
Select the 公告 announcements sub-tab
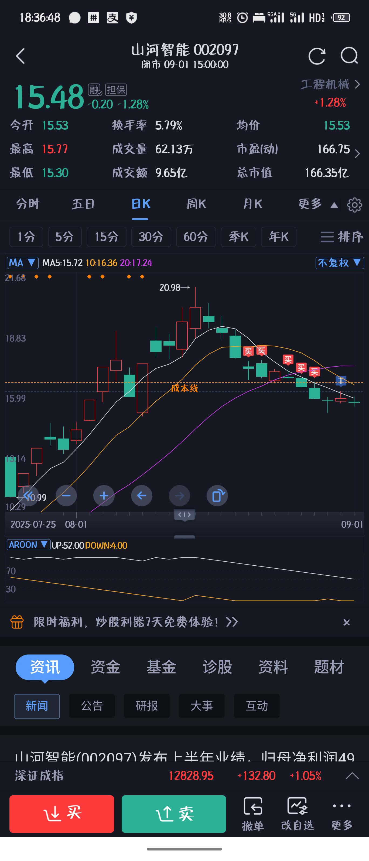coord(92,706)
